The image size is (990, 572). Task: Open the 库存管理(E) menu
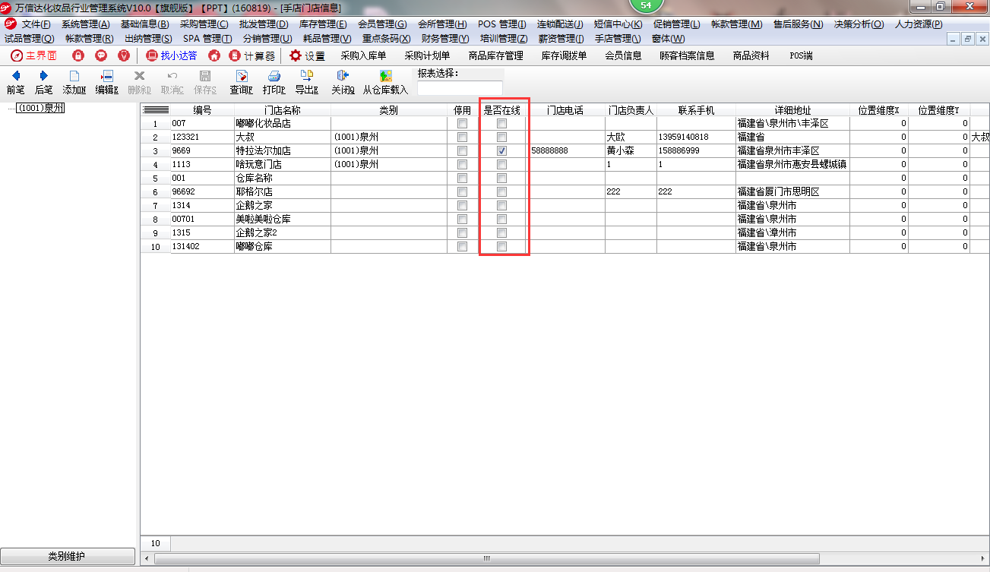coord(322,24)
